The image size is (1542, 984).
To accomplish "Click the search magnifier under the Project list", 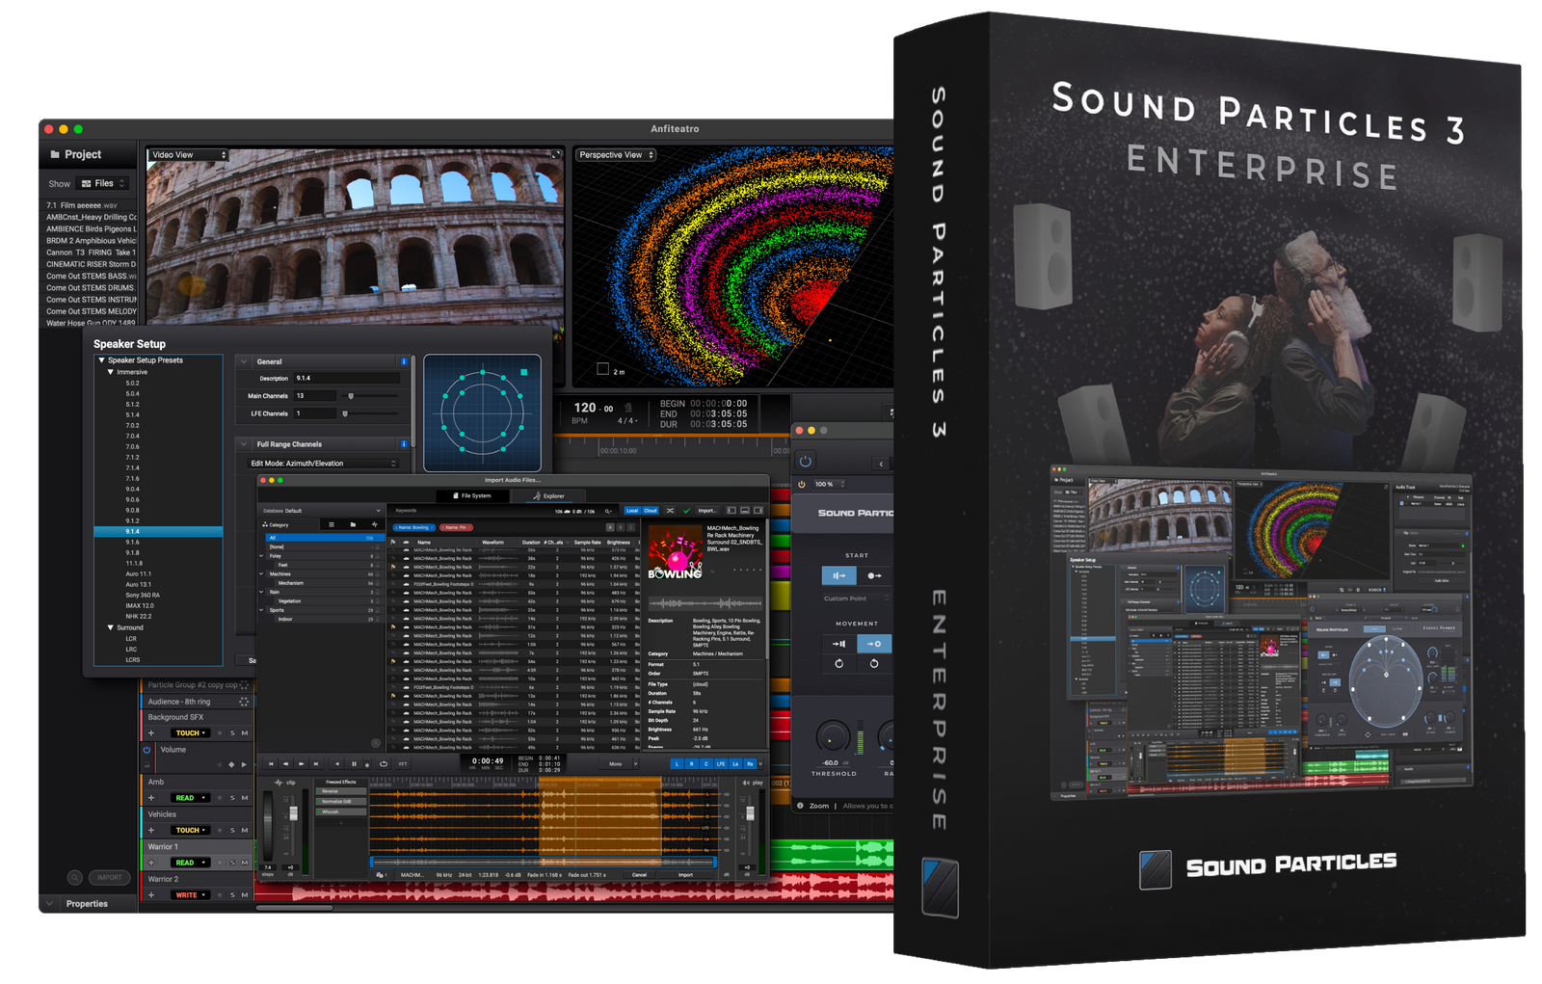I will coord(74,877).
